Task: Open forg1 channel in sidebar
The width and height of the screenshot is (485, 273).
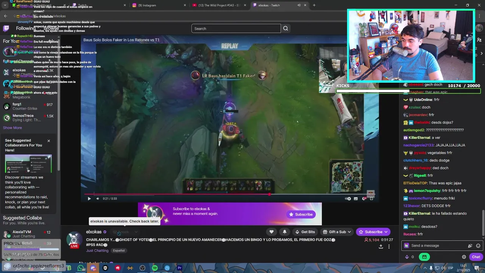Action: click(28, 107)
